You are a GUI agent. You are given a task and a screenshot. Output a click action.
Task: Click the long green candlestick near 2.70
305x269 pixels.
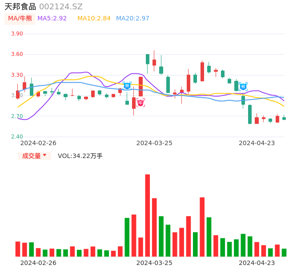250,114
